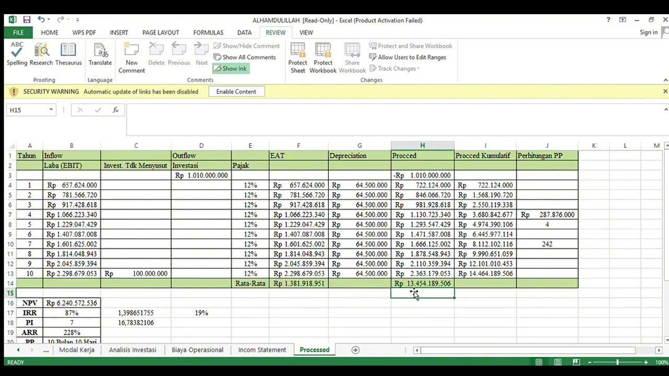The image size is (669, 376).
Task: Click Protect Workbook
Action: [323, 57]
